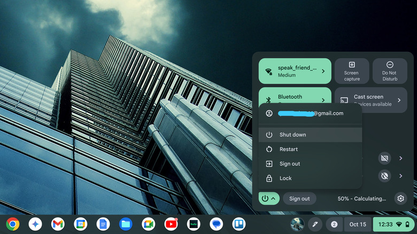Screen dimensions: 417x234
Task: Toggle the Bluetooth tile
Action: click(289, 96)
